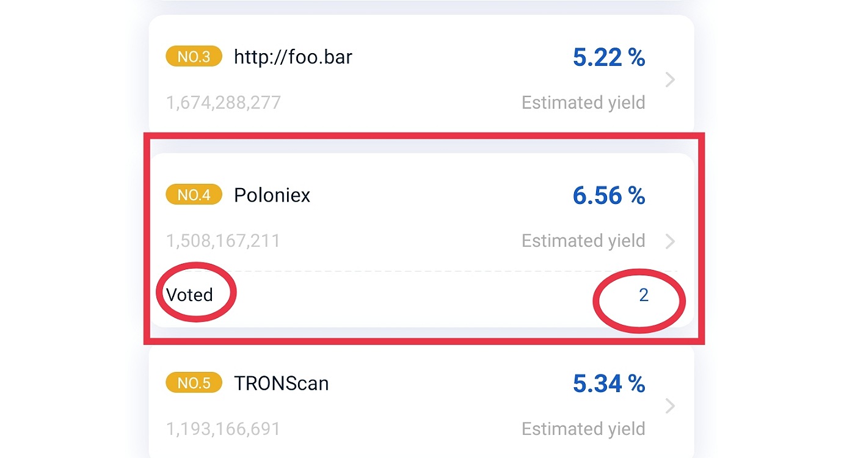
Task: Expand http://foo.bar details via chevron
Action: 670,80
